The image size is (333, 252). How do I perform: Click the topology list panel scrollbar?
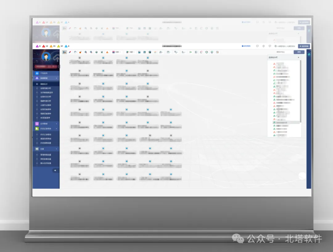tap(301, 91)
